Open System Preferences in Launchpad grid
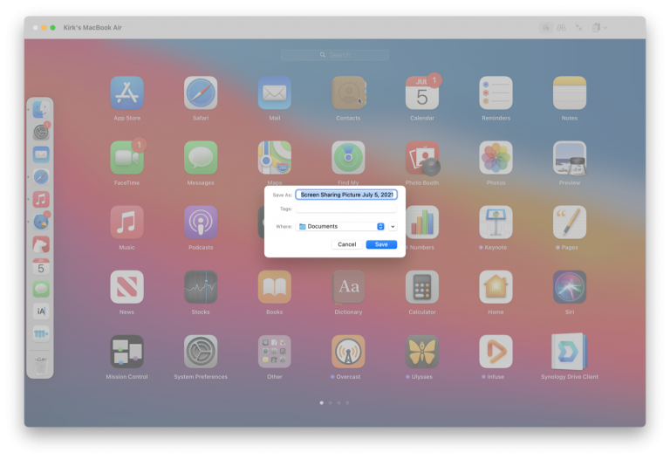 [x=201, y=352]
